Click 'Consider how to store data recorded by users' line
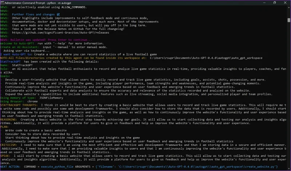The width and height of the screenshot is (291, 171). [x=43, y=134]
